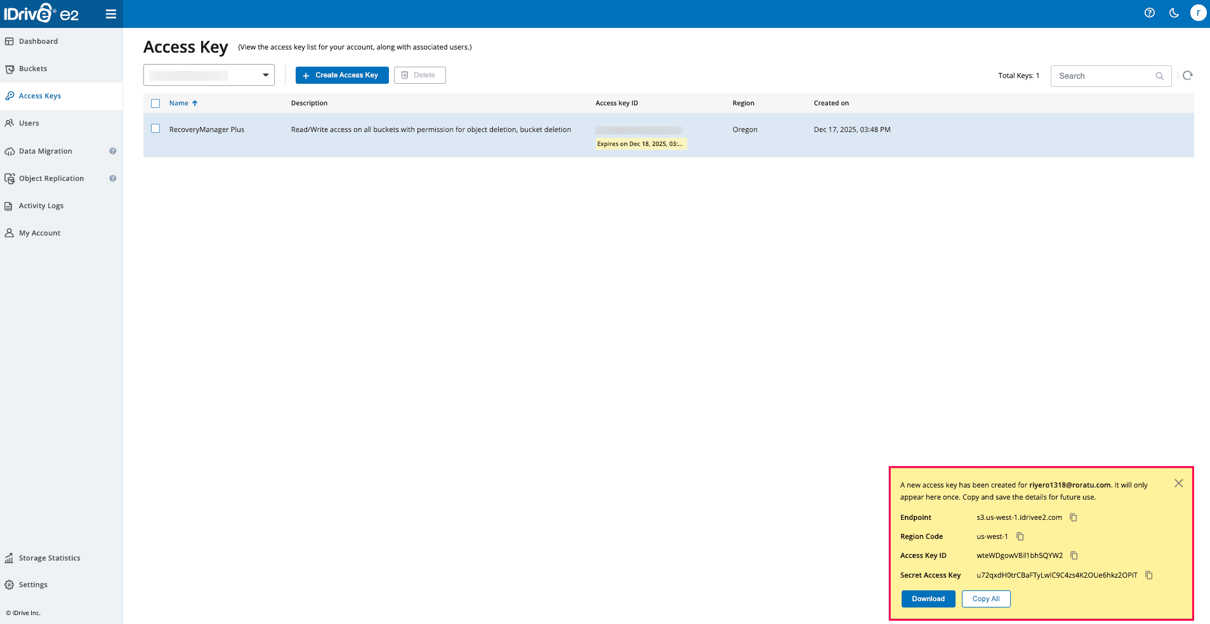The width and height of the screenshot is (1210, 624).
Task: Expand the user filter dropdown
Action: 209,75
